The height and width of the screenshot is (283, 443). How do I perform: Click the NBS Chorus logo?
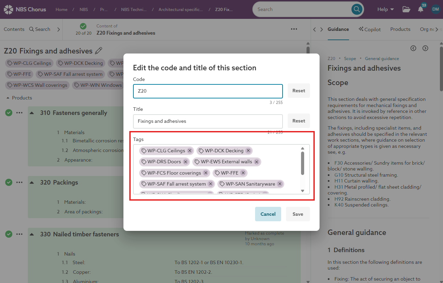(25, 9)
